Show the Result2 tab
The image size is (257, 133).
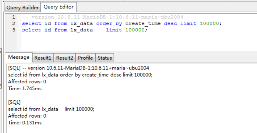[x=65, y=58]
